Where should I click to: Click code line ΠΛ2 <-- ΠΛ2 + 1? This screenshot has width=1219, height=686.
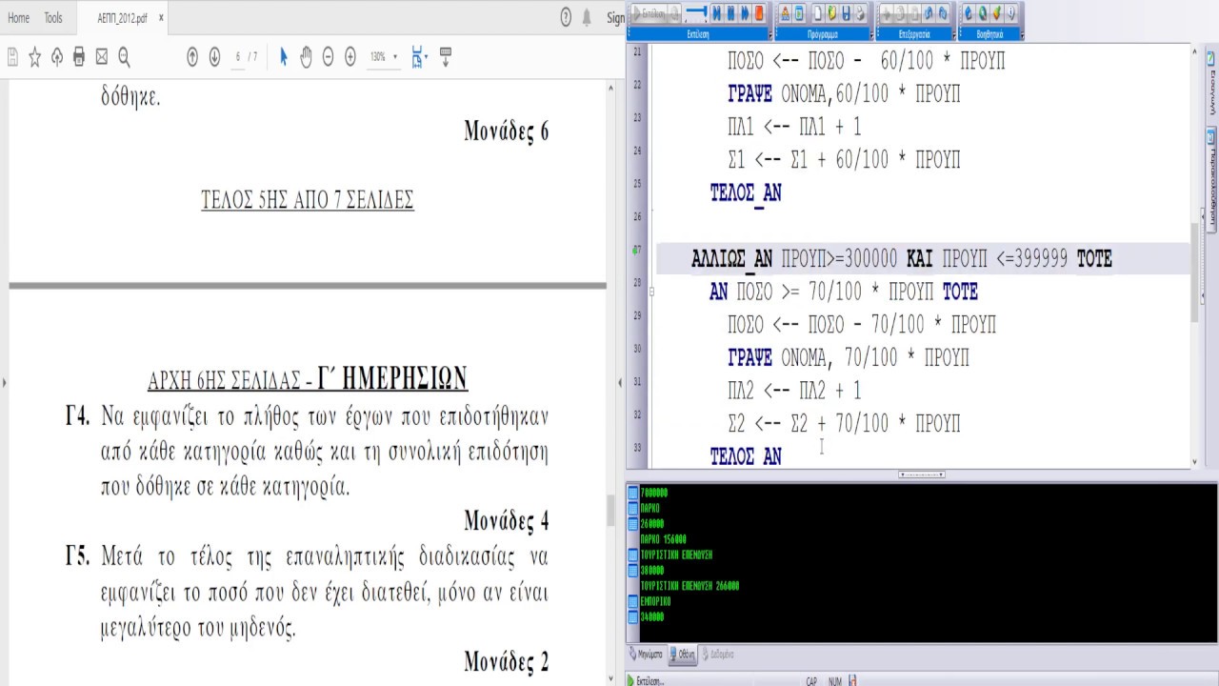793,390
